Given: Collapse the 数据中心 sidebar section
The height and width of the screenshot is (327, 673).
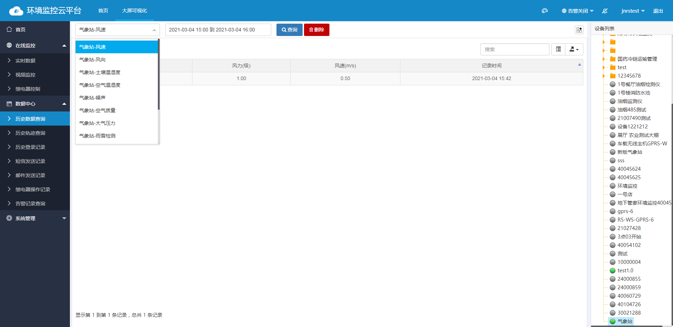Looking at the screenshot, I should (64, 104).
